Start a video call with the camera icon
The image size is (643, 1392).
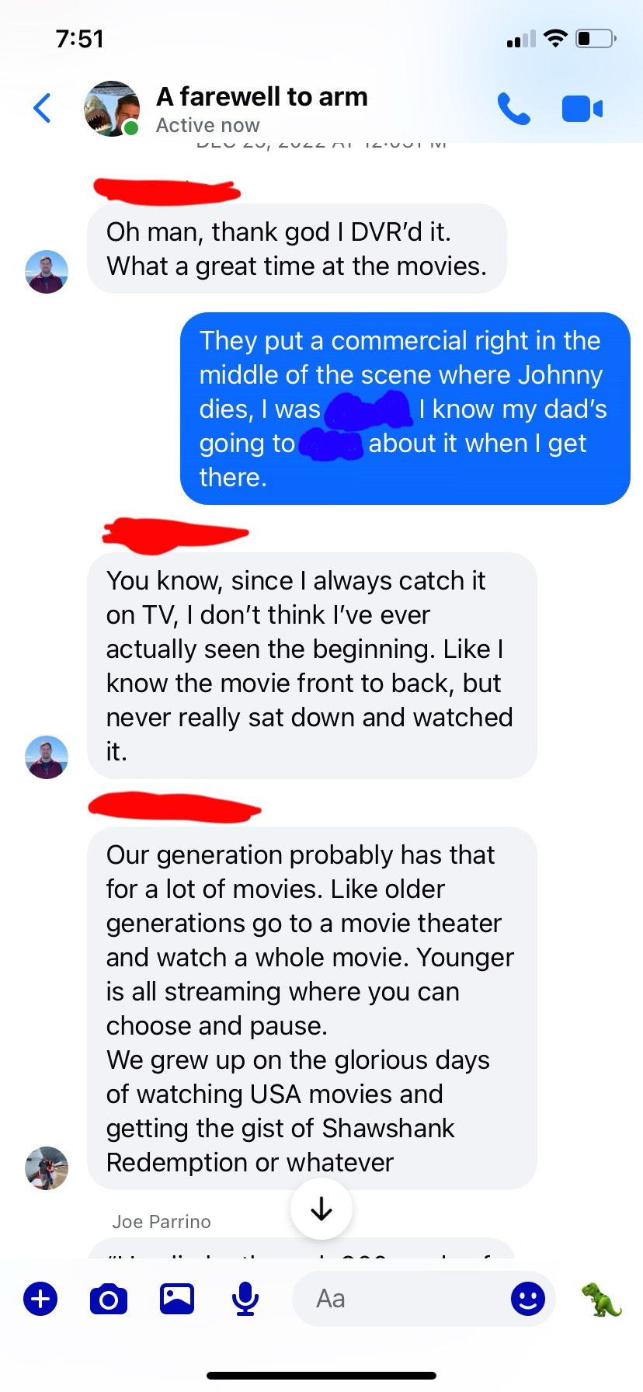click(582, 109)
